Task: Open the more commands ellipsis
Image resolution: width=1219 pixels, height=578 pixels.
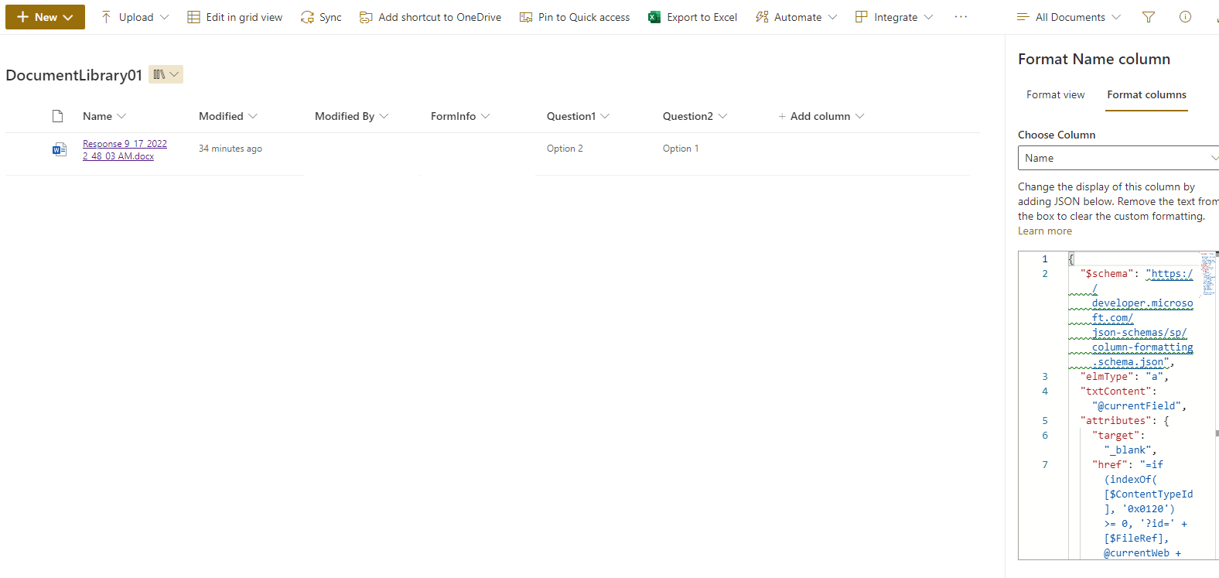Action: click(961, 17)
